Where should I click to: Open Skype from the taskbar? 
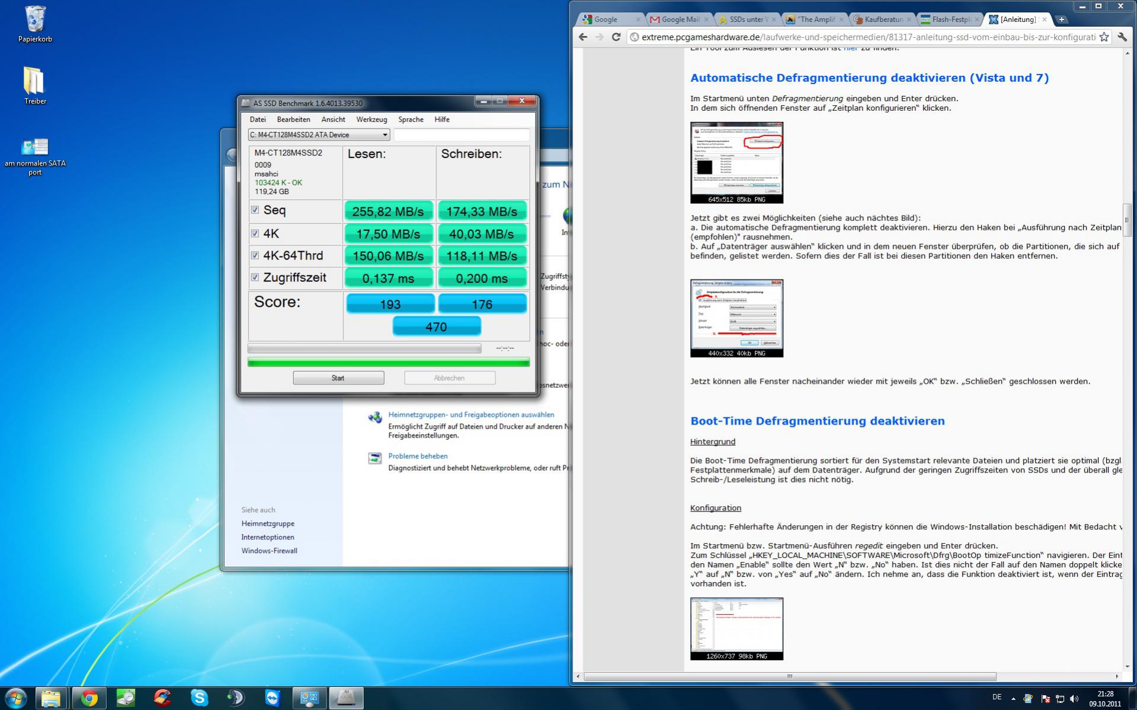(x=199, y=698)
